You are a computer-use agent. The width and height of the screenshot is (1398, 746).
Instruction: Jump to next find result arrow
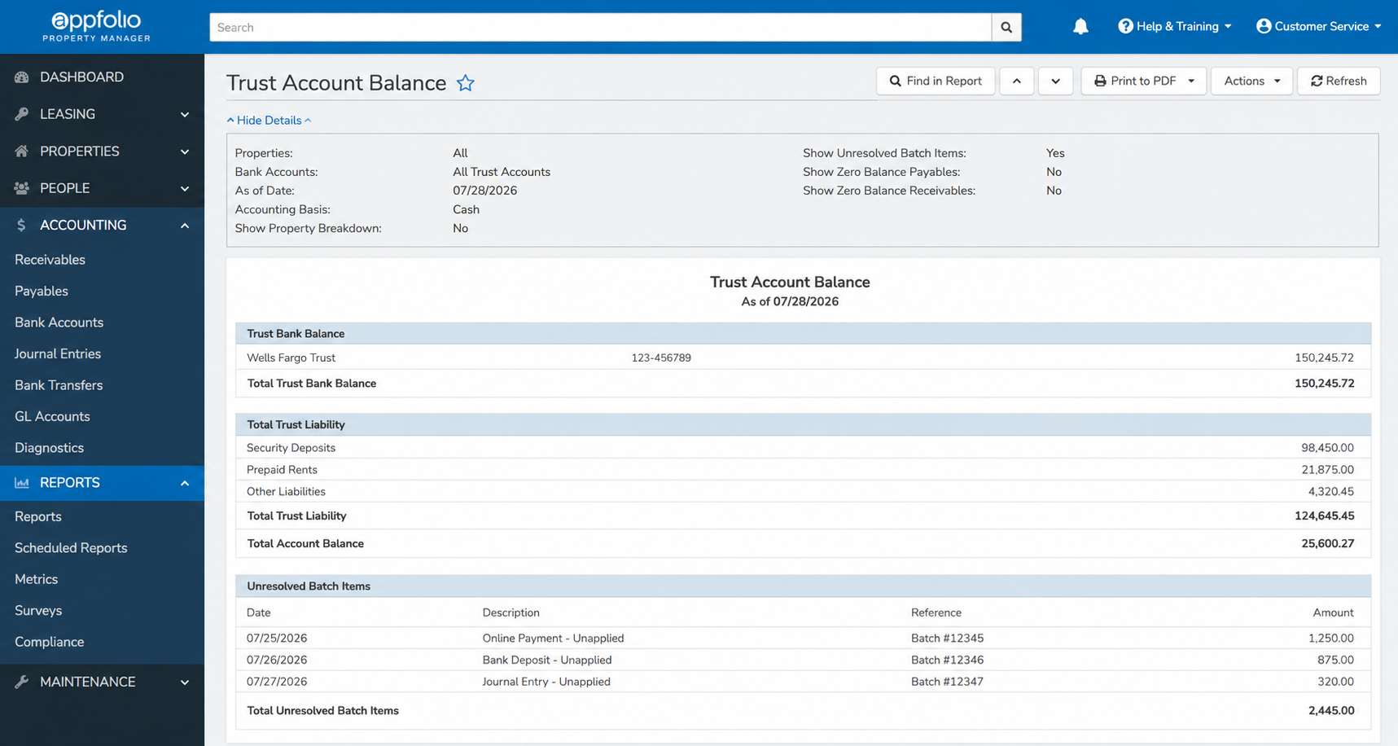coord(1055,81)
